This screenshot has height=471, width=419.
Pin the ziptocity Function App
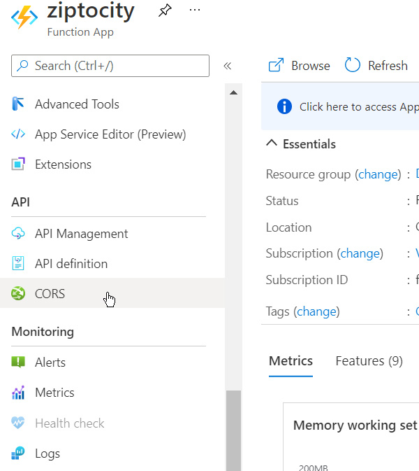click(165, 10)
